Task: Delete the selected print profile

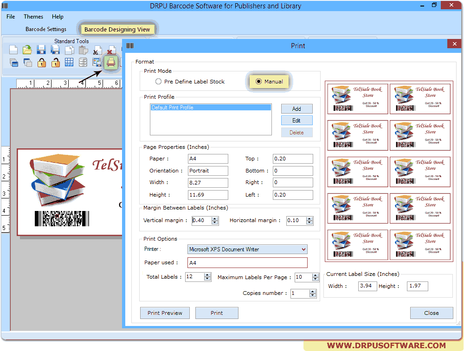Action: [296, 133]
